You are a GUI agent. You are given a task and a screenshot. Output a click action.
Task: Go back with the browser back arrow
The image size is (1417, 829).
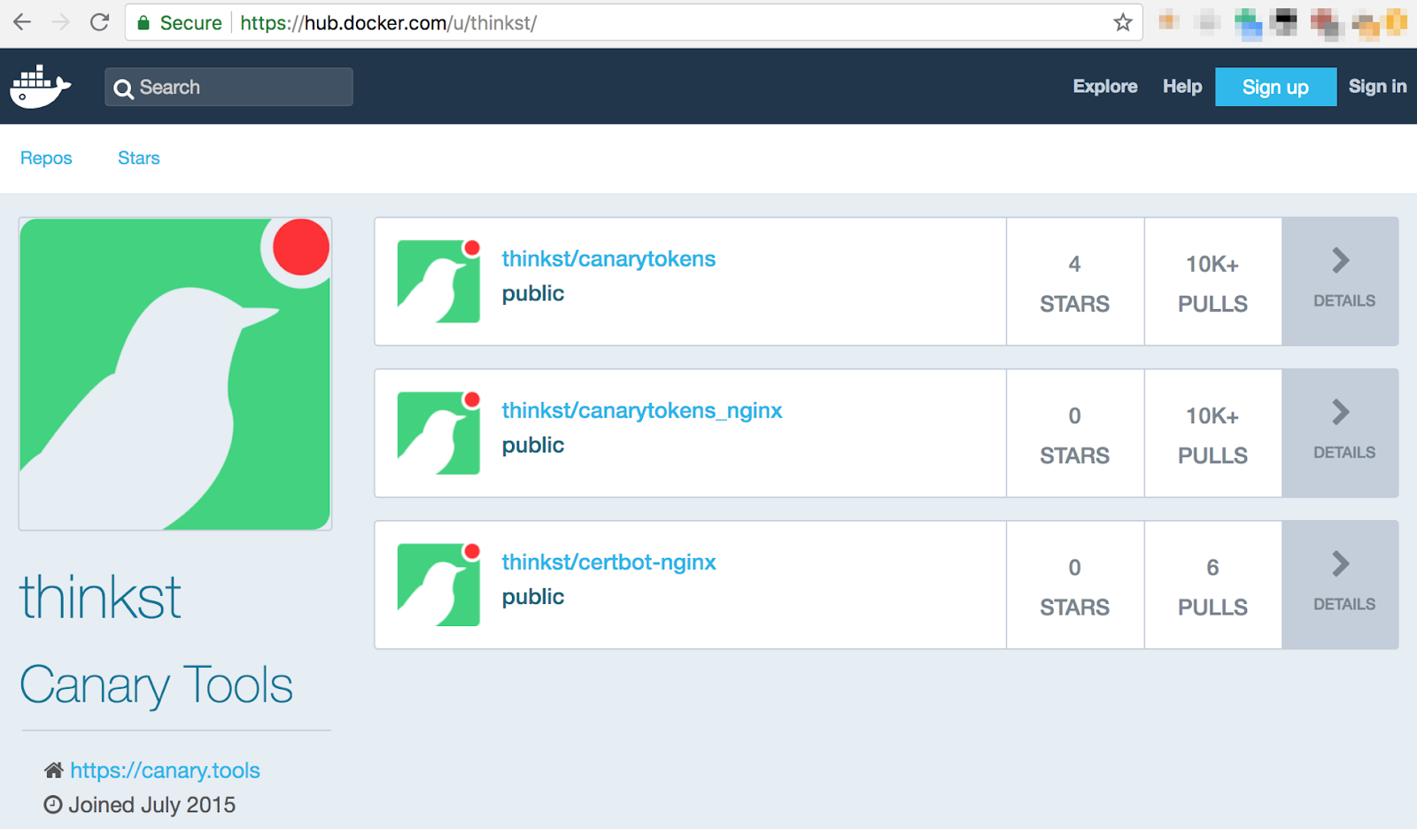[22, 22]
